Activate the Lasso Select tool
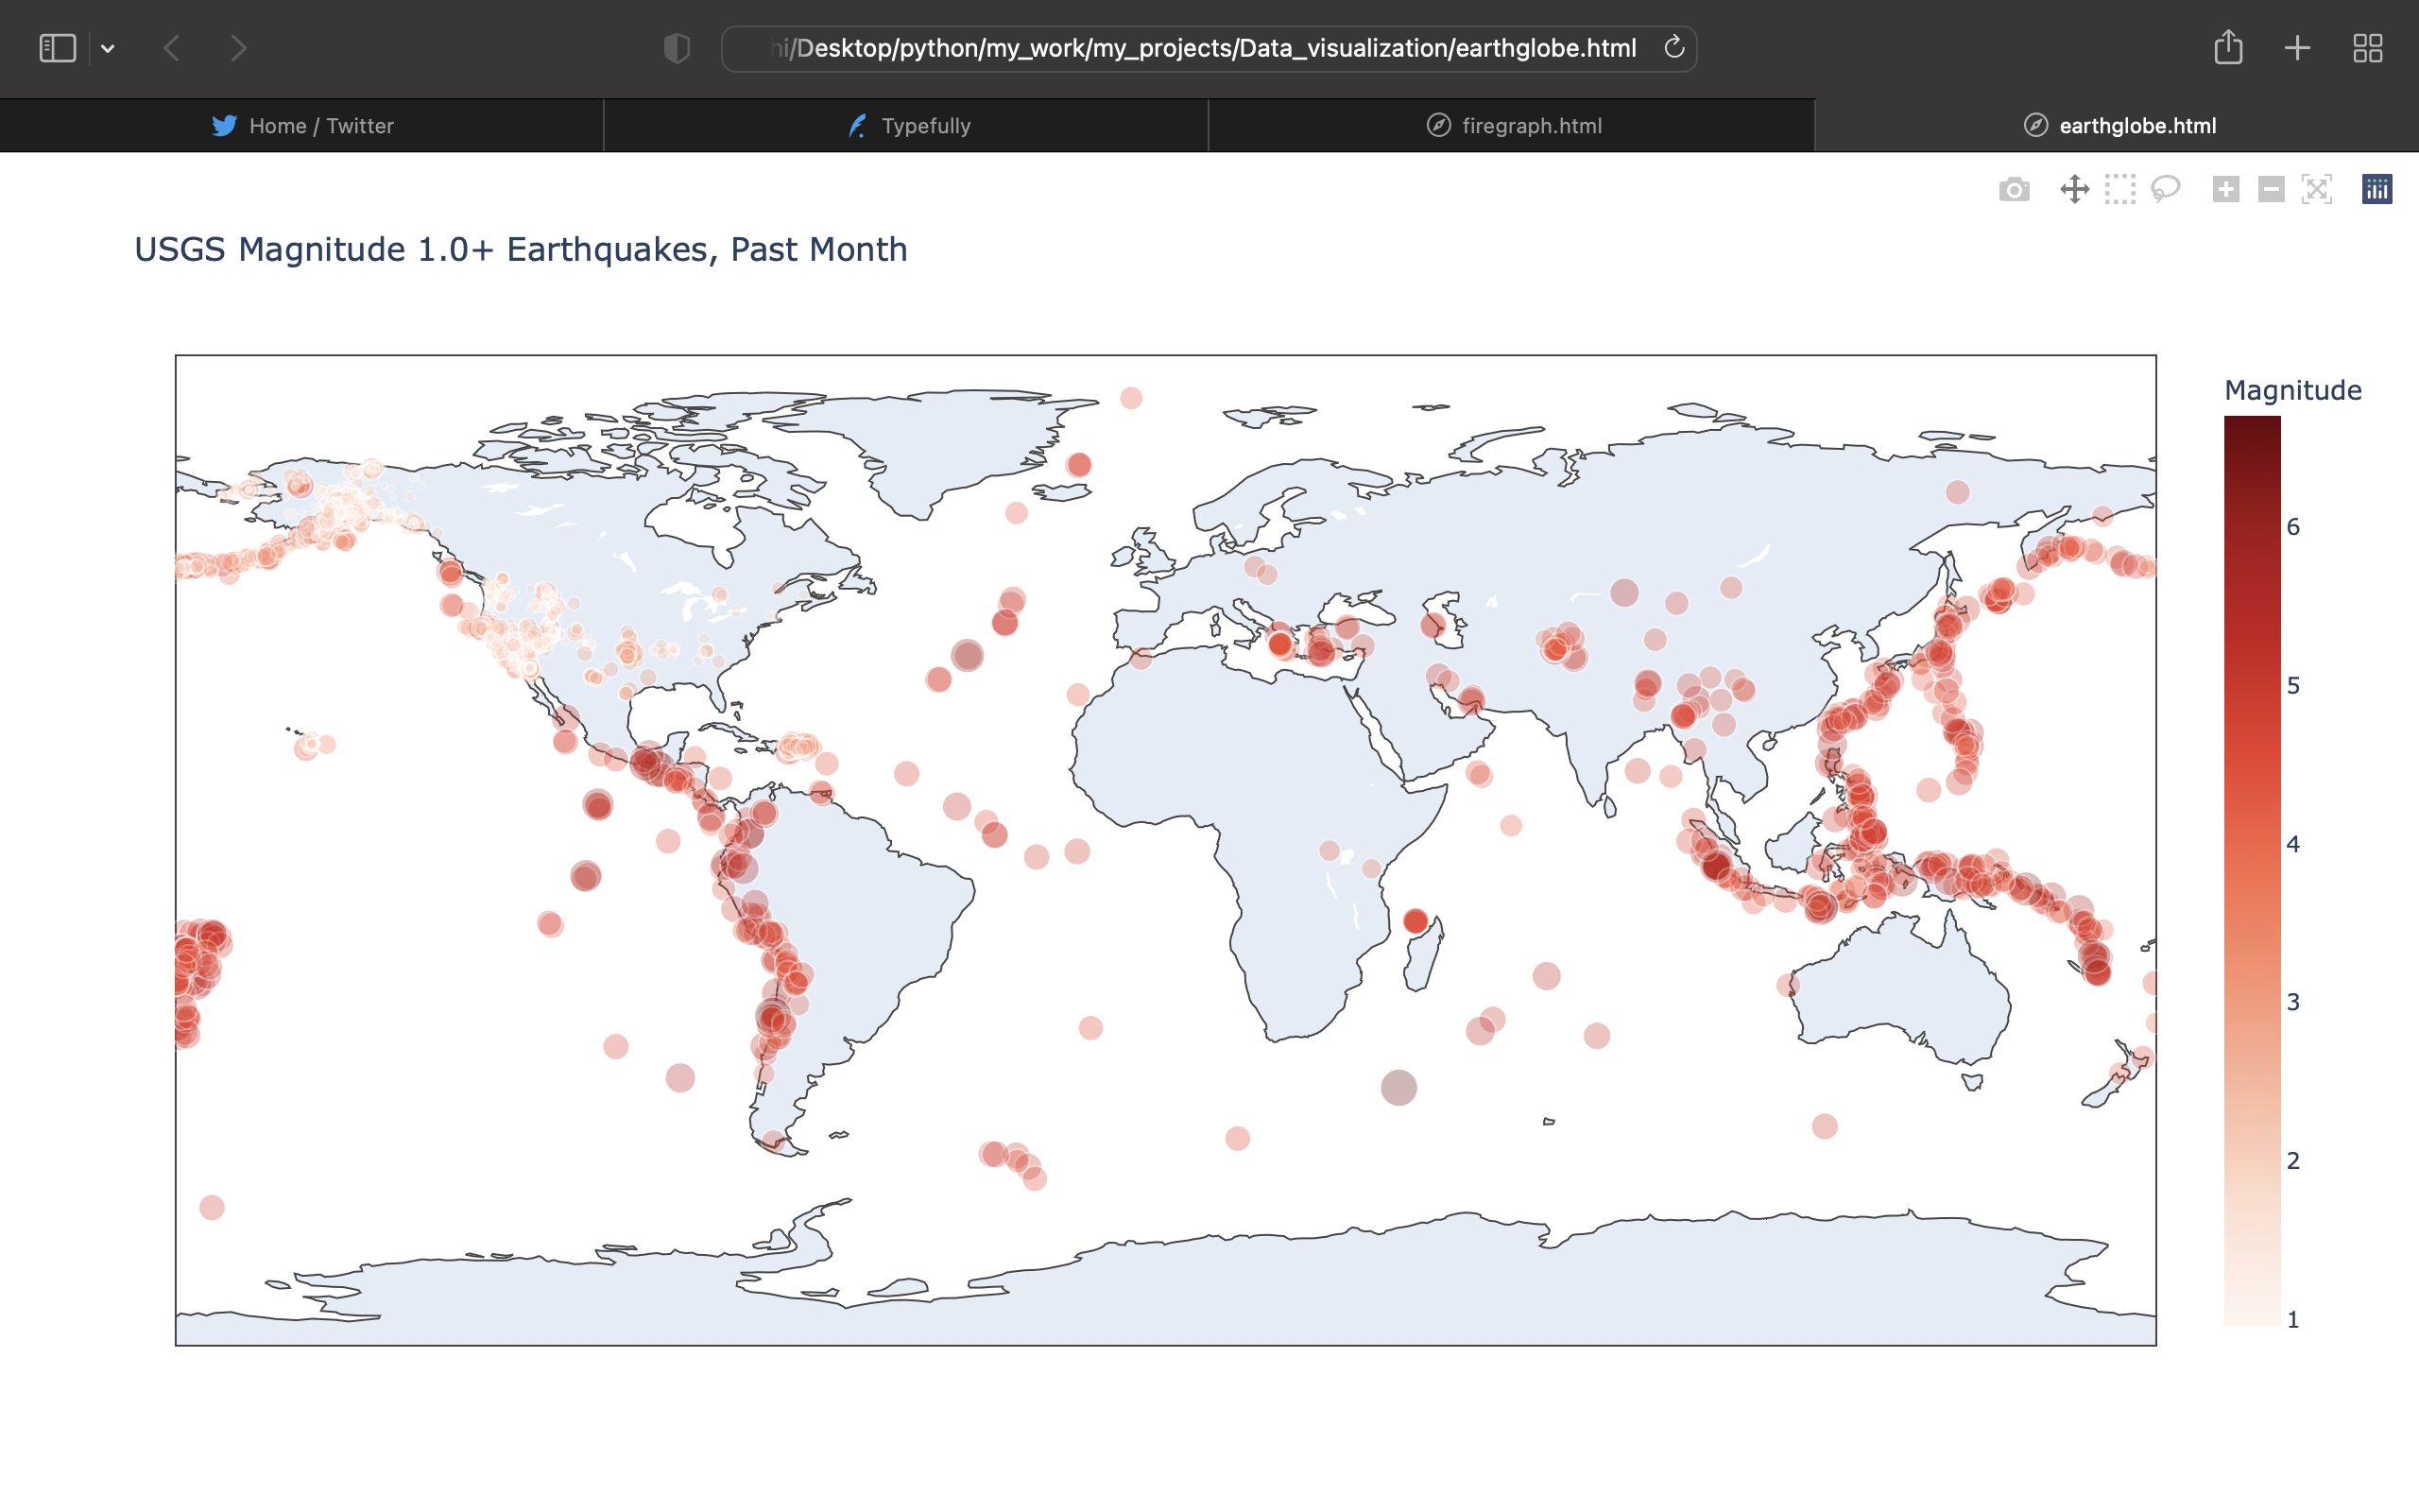The image size is (2419, 1512). 2165,189
